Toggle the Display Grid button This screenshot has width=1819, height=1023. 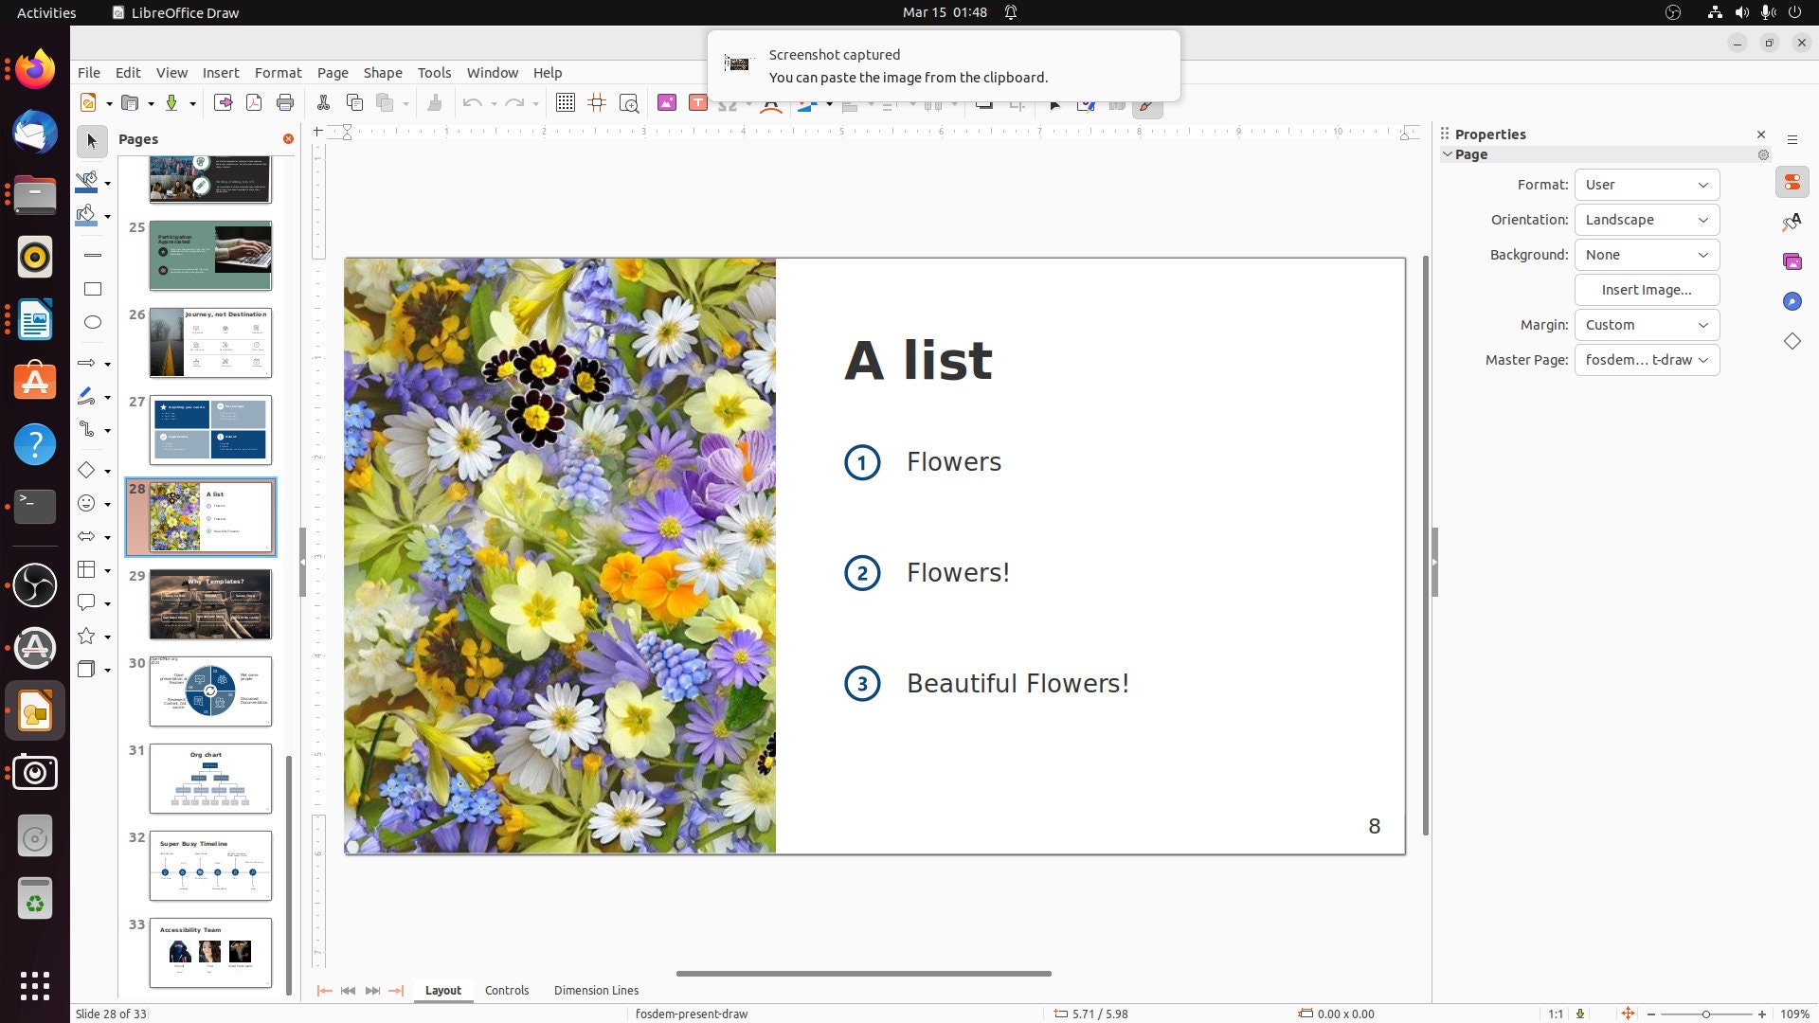pos(566,102)
